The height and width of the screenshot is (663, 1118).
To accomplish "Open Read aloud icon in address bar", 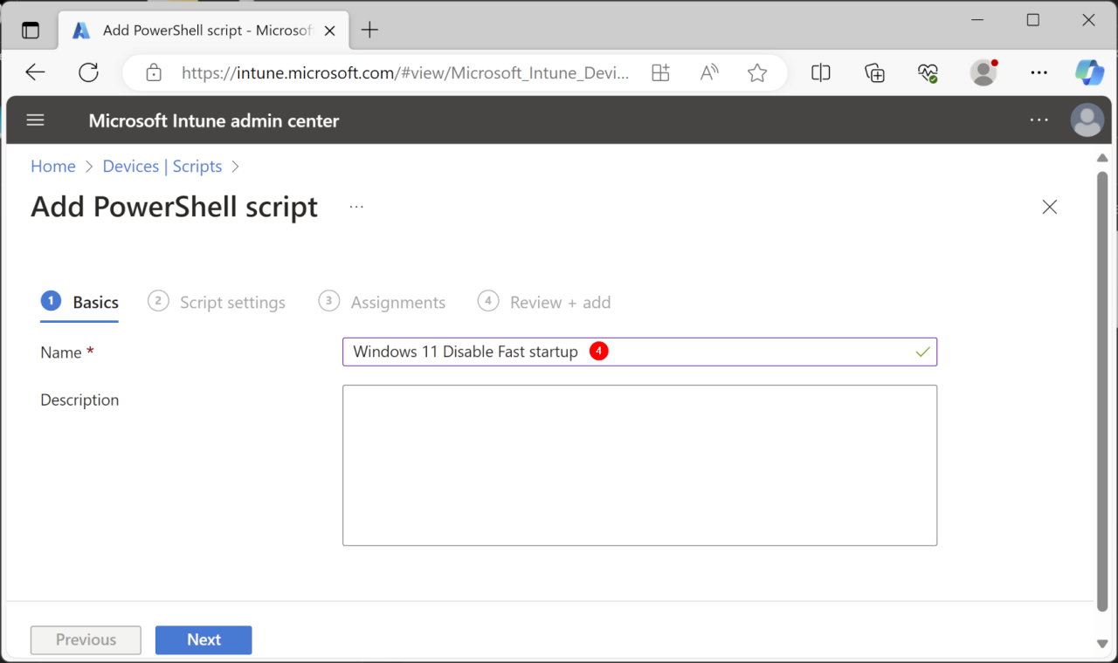I will tap(709, 73).
